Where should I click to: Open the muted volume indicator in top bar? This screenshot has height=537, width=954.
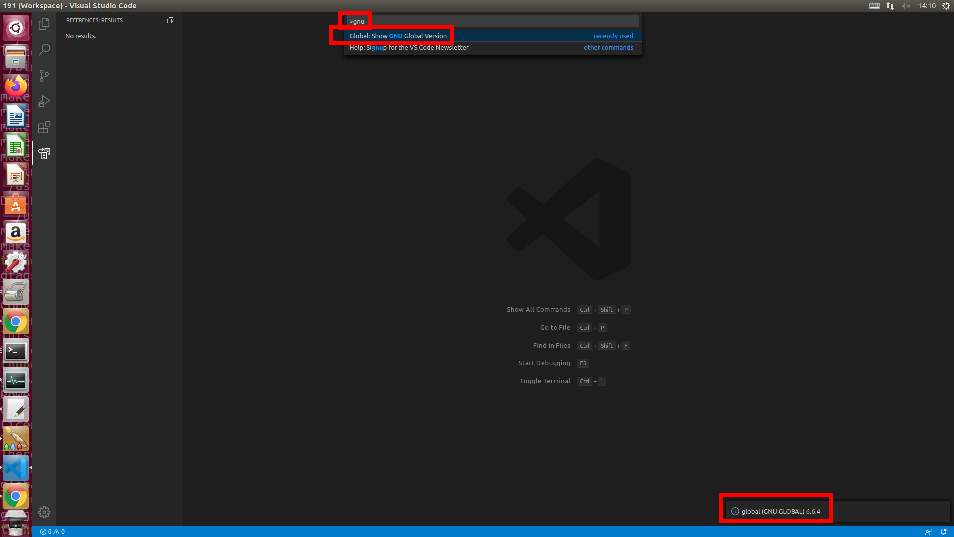pos(906,6)
